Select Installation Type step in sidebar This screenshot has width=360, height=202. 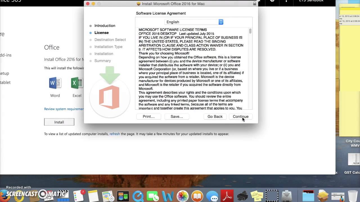coord(108,47)
